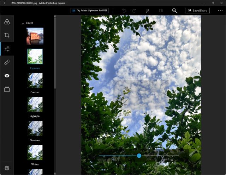Click the Whites label text

point(35,164)
